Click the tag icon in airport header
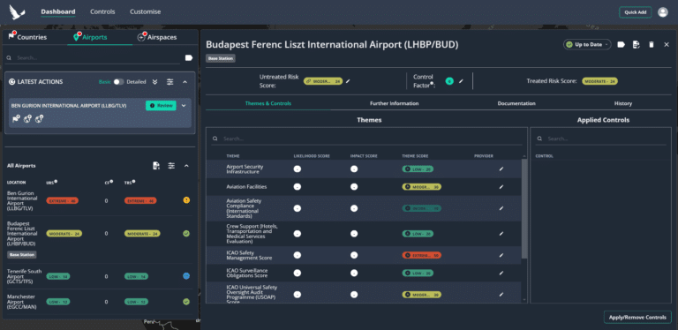This screenshot has height=330, width=678. click(621, 44)
